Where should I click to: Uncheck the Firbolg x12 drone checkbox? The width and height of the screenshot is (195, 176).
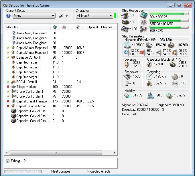pyautogui.click(x=7, y=161)
